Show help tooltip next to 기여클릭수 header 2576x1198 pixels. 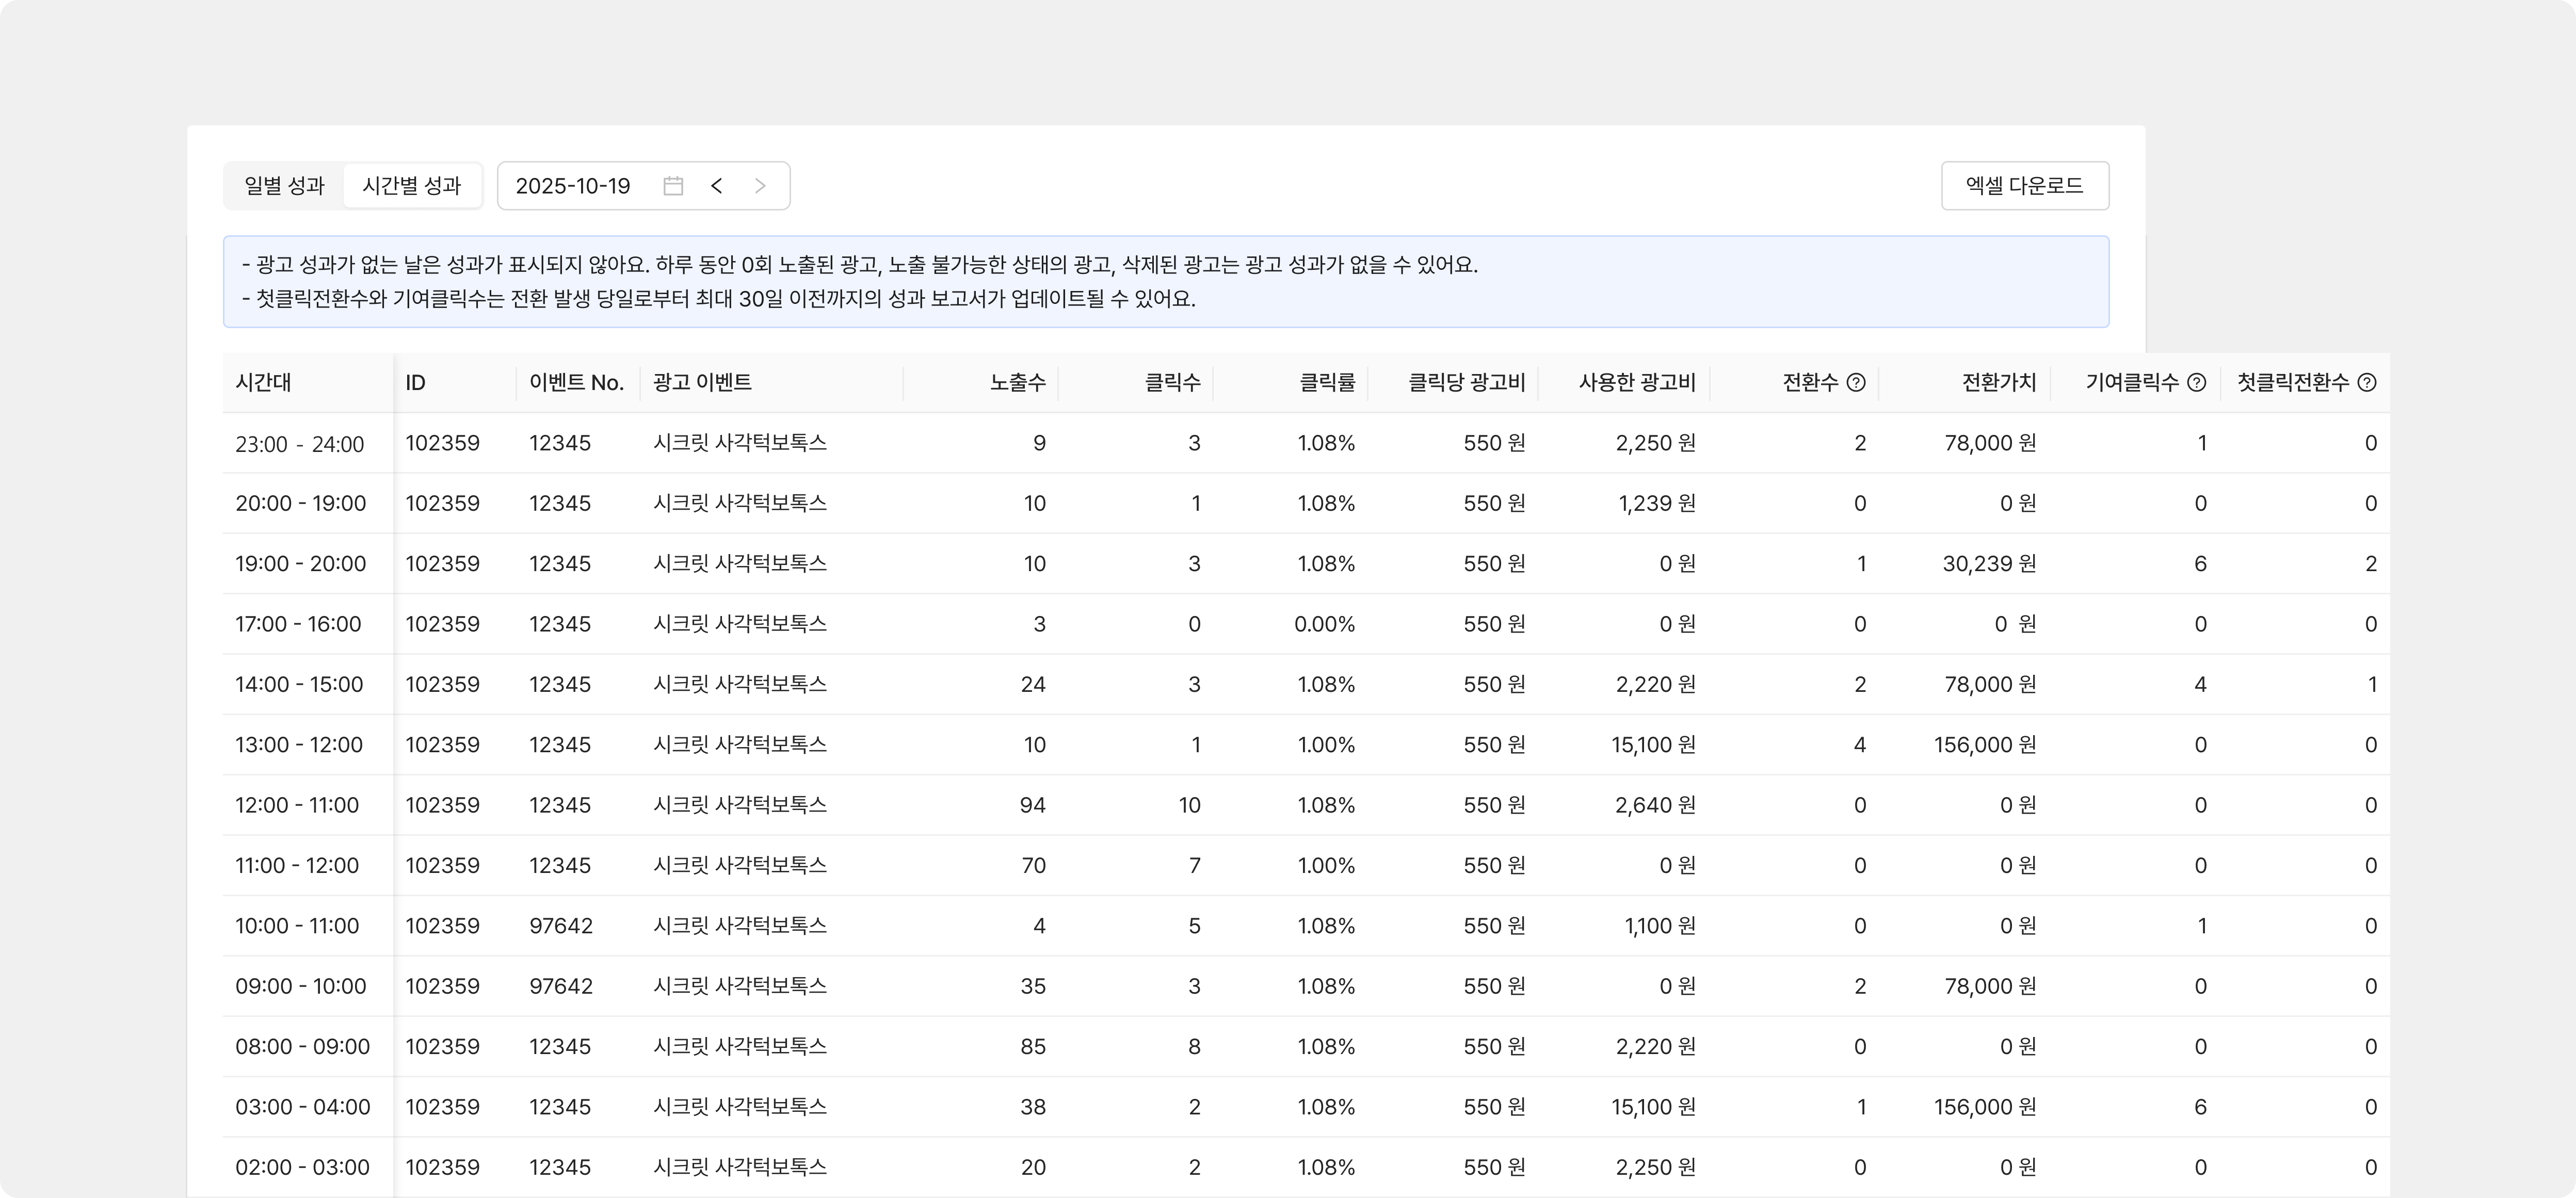point(2197,382)
